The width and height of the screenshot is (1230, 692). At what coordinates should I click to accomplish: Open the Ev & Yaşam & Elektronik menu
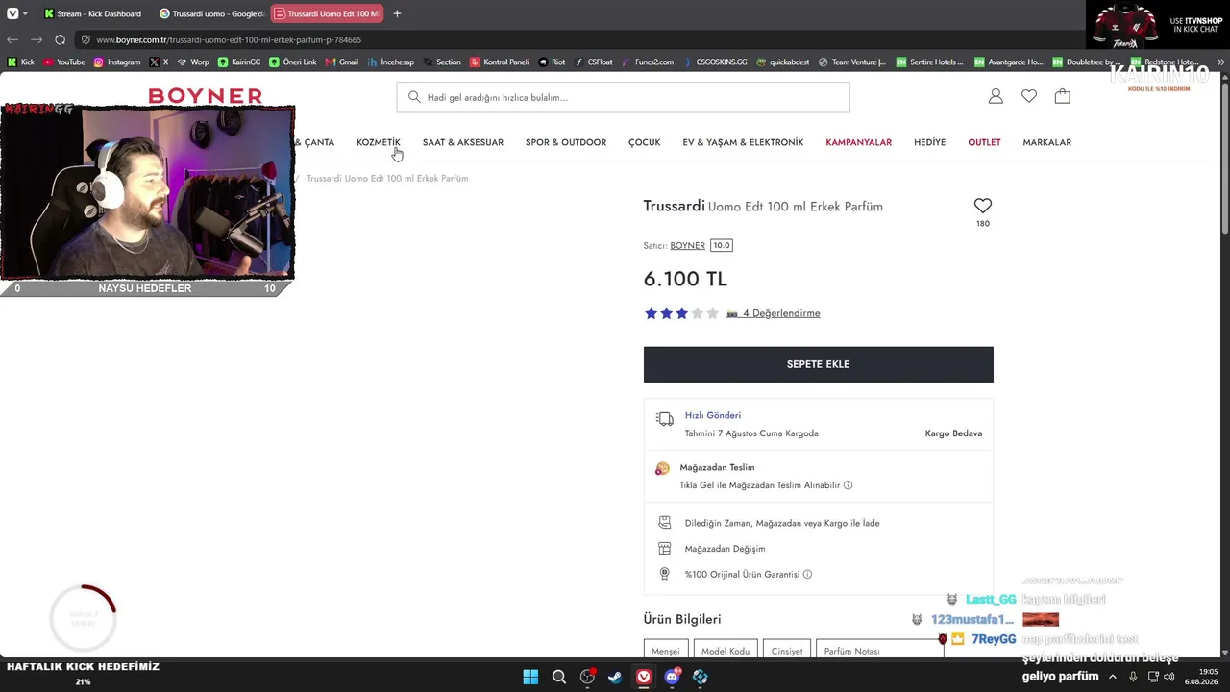tap(743, 142)
